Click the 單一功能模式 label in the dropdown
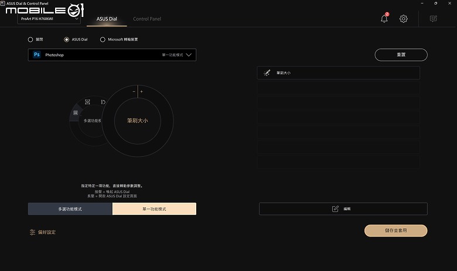Image resolution: width=457 pixels, height=271 pixels. tap(172, 54)
